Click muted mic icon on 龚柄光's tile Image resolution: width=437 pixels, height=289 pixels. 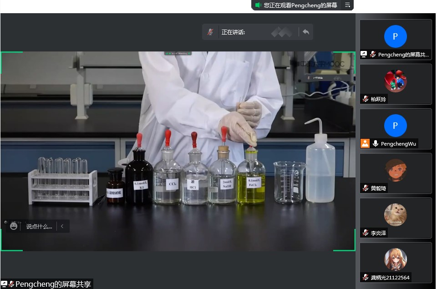(x=366, y=277)
